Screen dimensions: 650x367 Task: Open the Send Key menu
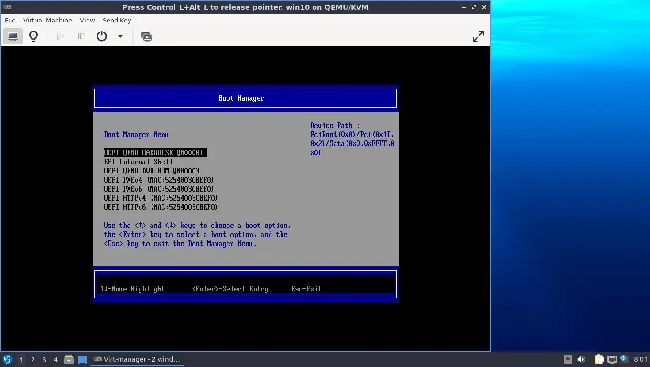tap(117, 20)
